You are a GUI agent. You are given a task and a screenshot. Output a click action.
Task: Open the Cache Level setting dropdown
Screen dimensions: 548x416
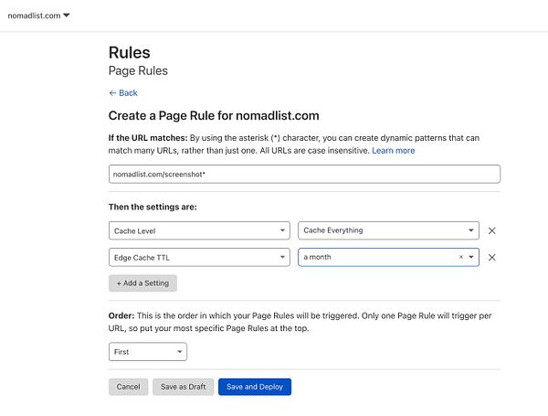[199, 230]
